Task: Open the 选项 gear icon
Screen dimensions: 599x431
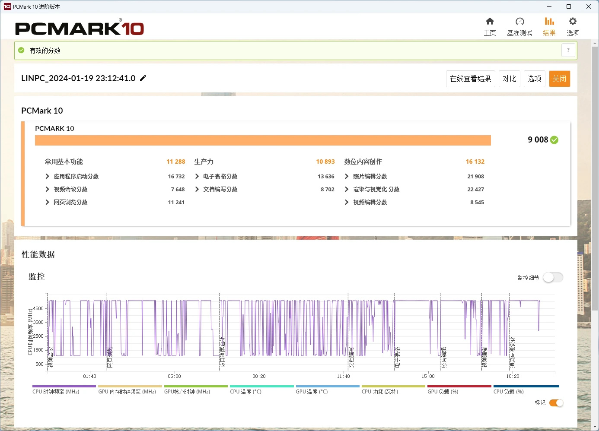Action: point(573,21)
